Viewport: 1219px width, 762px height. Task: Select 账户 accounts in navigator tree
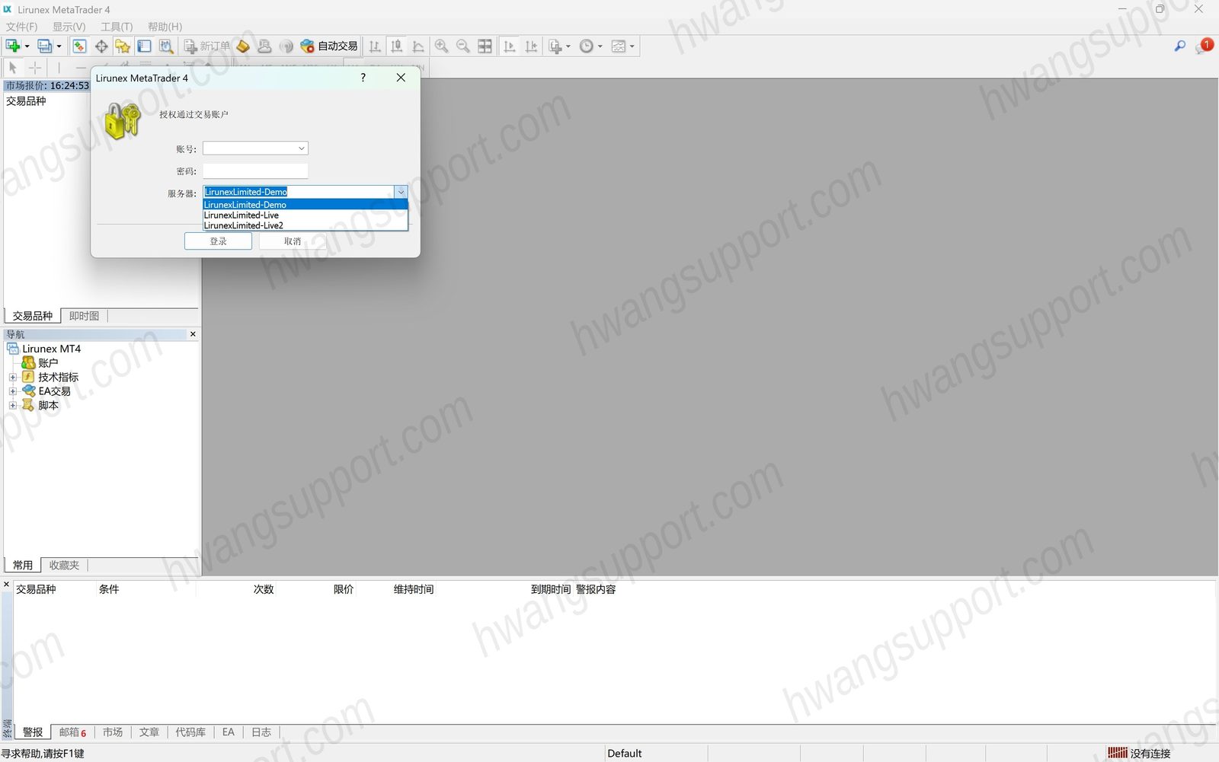pos(40,363)
